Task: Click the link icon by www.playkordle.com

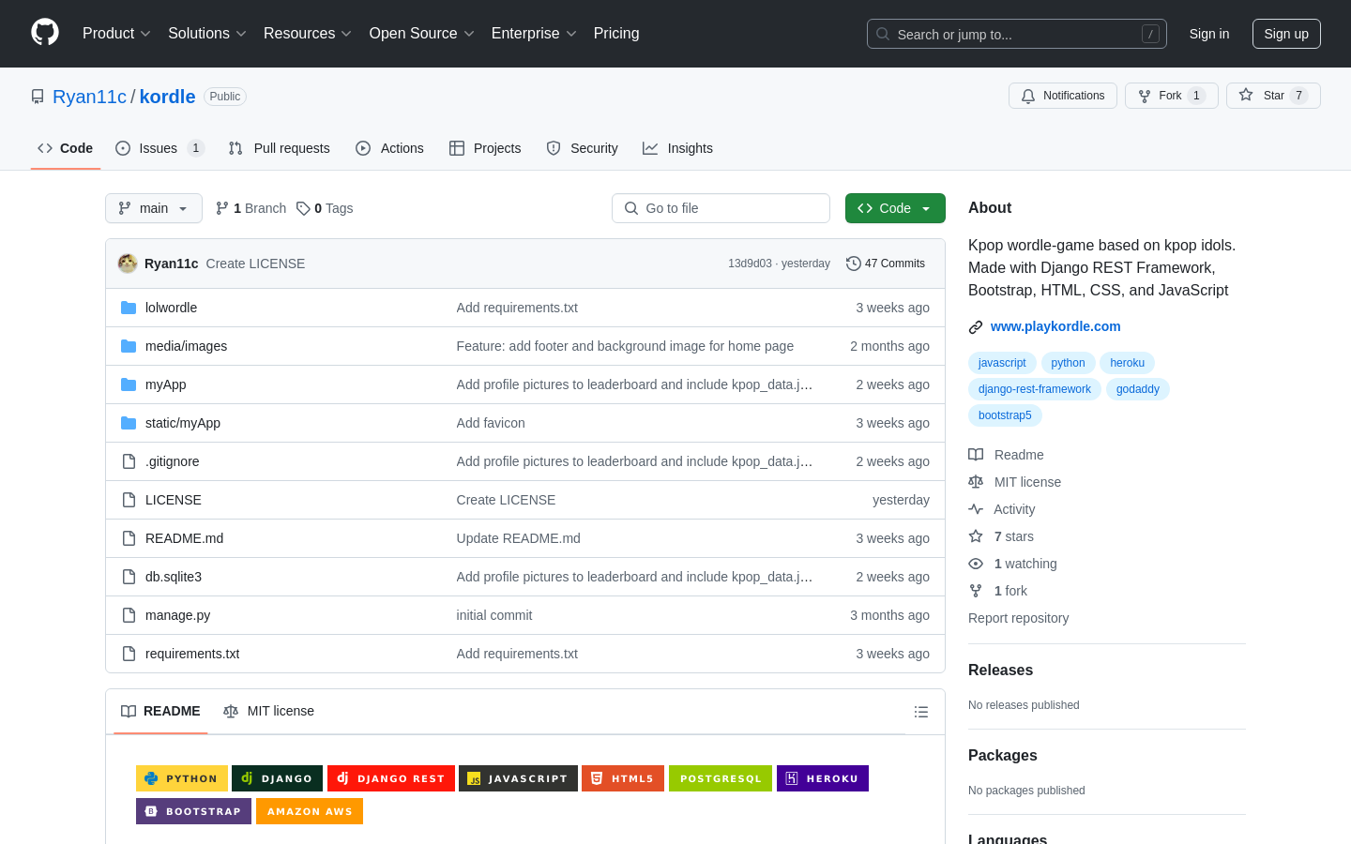Action: tap(976, 327)
